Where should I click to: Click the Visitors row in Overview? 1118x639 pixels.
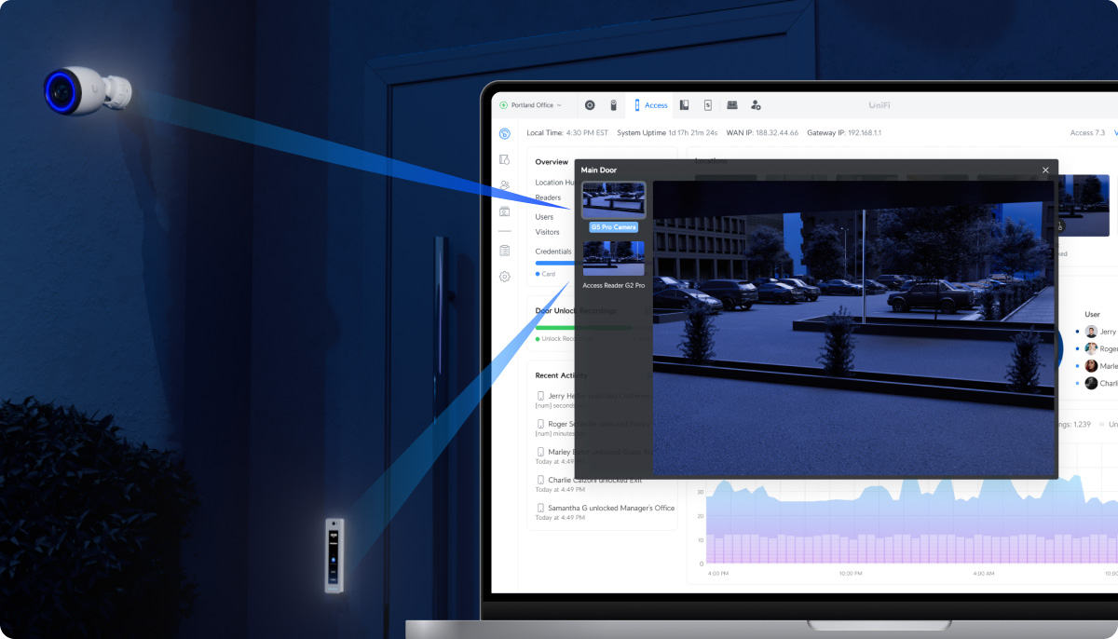click(548, 232)
